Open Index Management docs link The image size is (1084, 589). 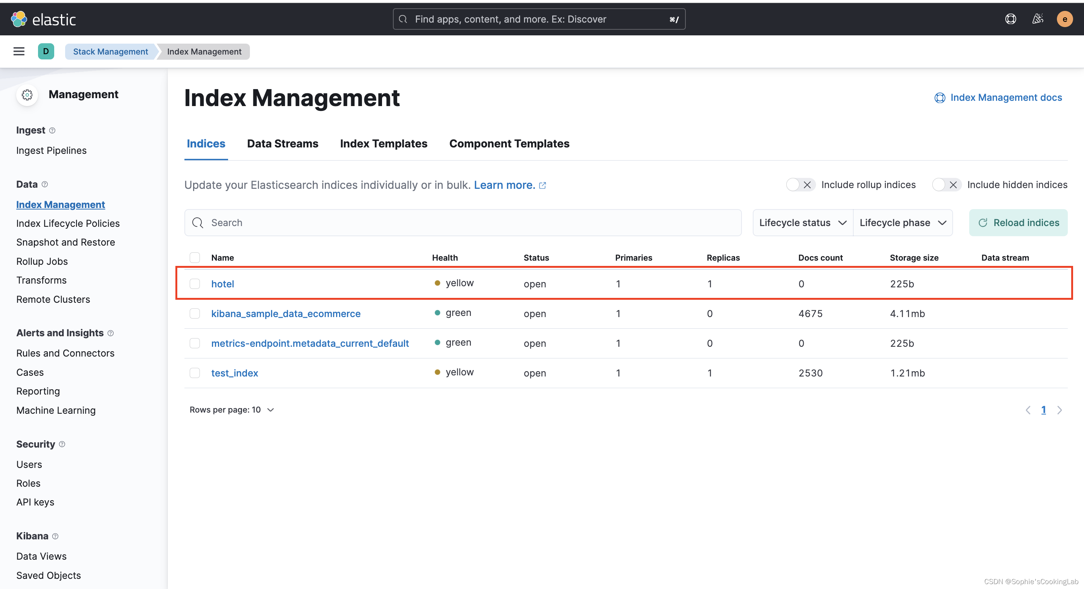(x=999, y=97)
